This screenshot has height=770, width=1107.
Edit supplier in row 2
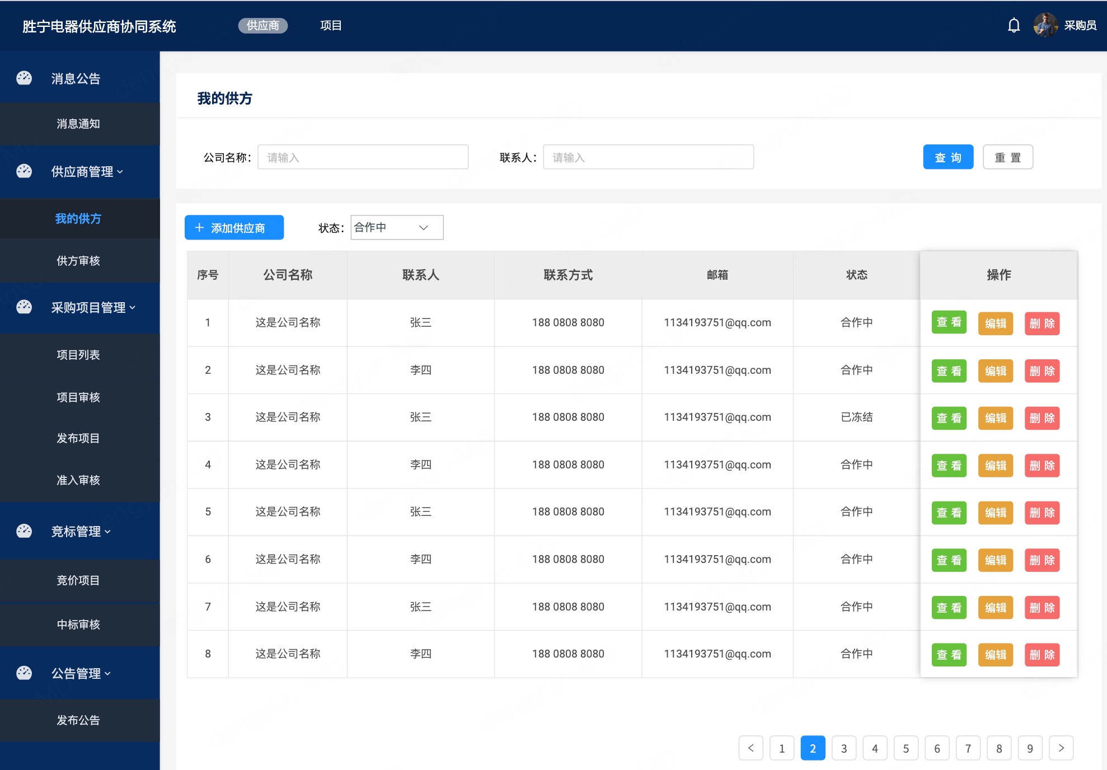click(x=996, y=371)
